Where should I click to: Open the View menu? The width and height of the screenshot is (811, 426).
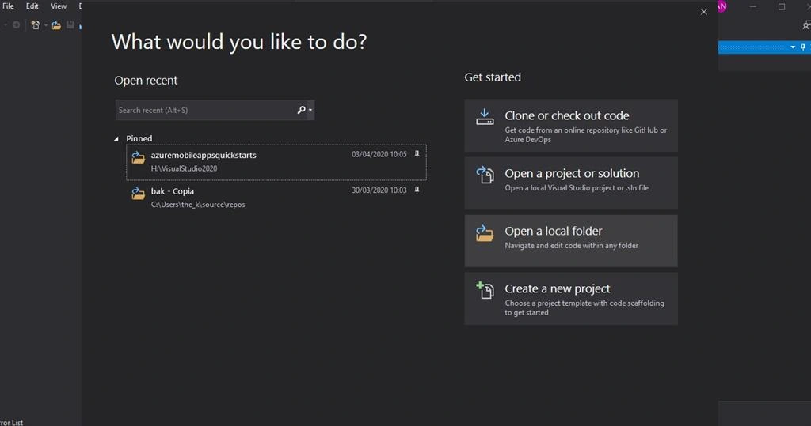coord(59,6)
